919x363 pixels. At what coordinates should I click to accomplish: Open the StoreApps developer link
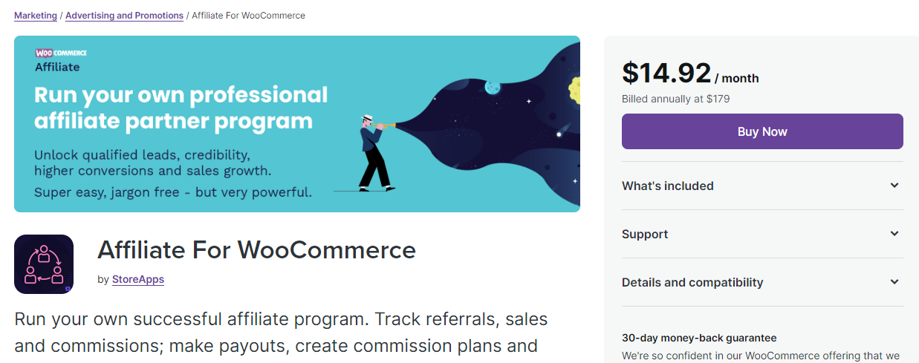tap(137, 279)
